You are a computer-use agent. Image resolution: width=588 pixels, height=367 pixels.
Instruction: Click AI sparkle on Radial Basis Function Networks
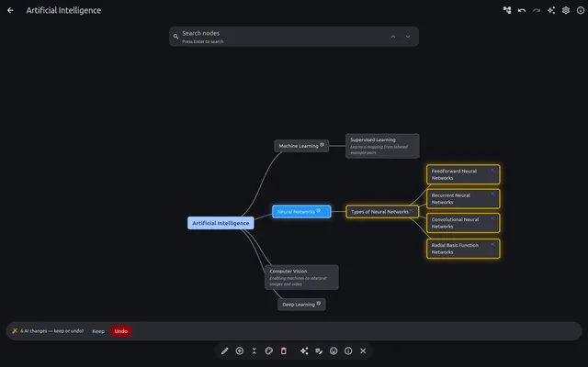tap(492, 244)
